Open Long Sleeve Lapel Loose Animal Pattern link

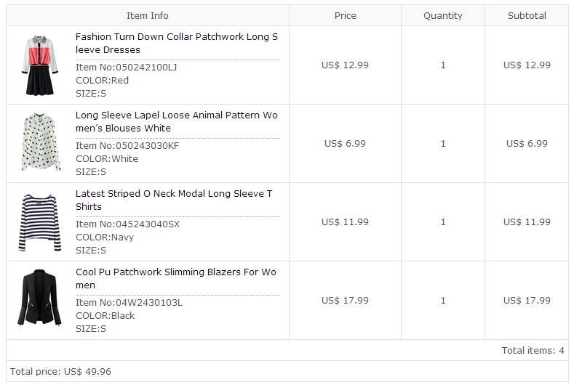(177, 122)
